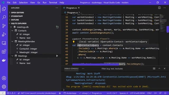Open Remote Explorer icon
Image resolution: width=169 pixels, height=95 pixels.
point(4,43)
